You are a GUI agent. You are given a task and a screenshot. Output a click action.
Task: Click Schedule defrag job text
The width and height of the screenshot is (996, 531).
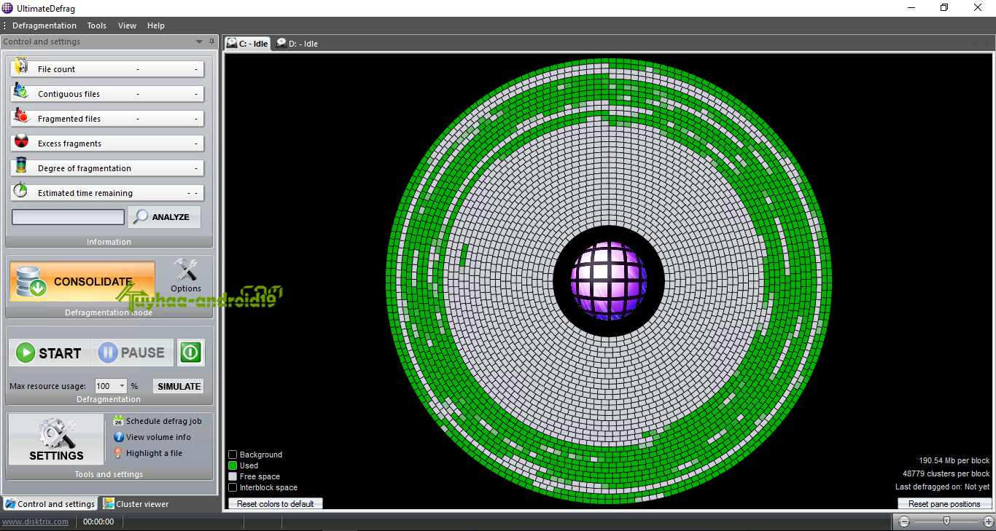click(x=164, y=421)
